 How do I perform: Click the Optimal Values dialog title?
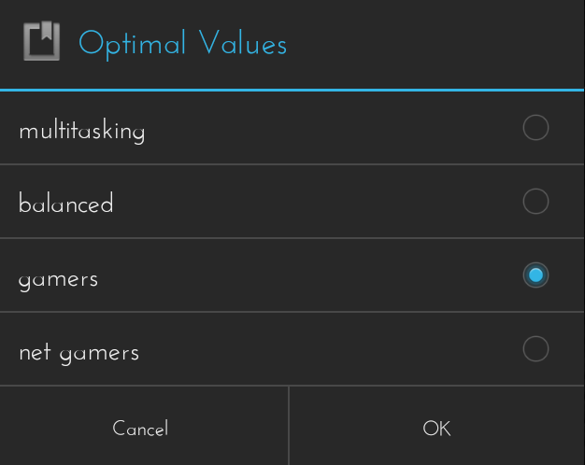click(182, 44)
